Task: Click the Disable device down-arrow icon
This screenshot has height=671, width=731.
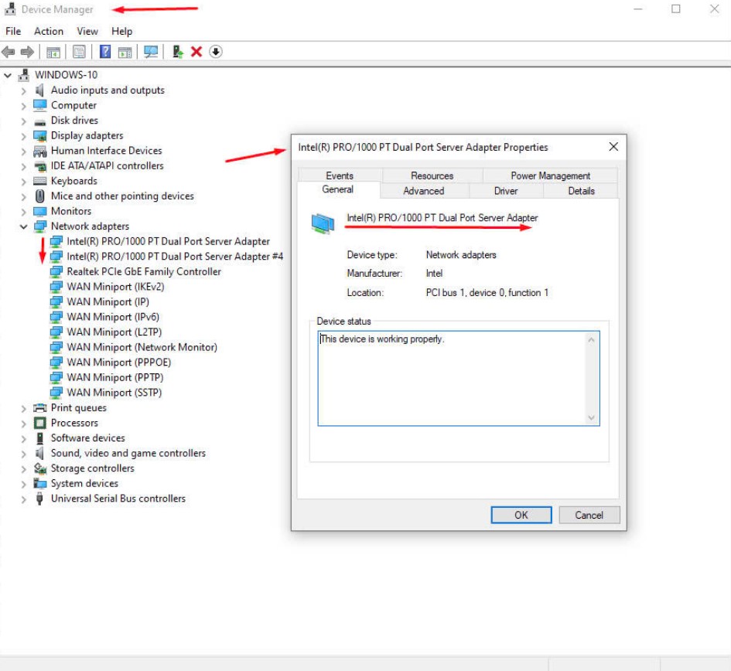Action: (215, 52)
